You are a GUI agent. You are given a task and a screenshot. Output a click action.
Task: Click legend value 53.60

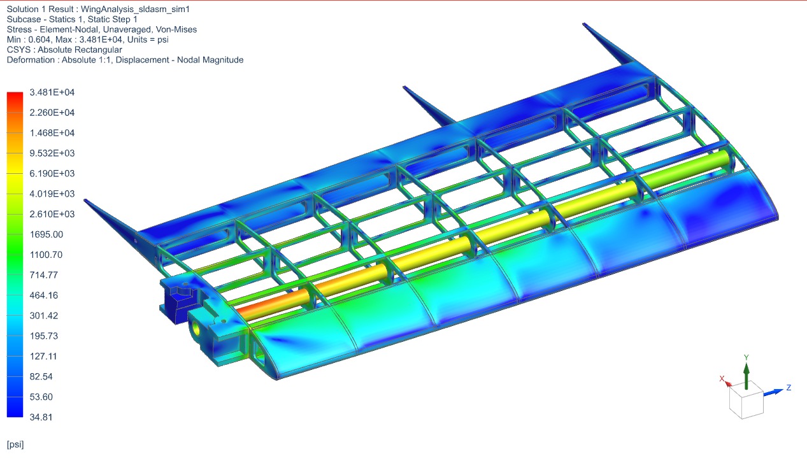(41, 397)
